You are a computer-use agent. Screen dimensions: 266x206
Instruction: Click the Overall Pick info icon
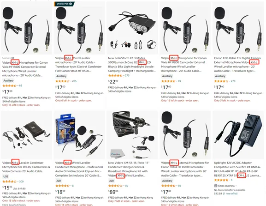[x=71, y=4]
